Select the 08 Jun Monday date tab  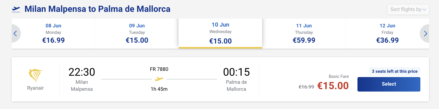[x=53, y=34]
